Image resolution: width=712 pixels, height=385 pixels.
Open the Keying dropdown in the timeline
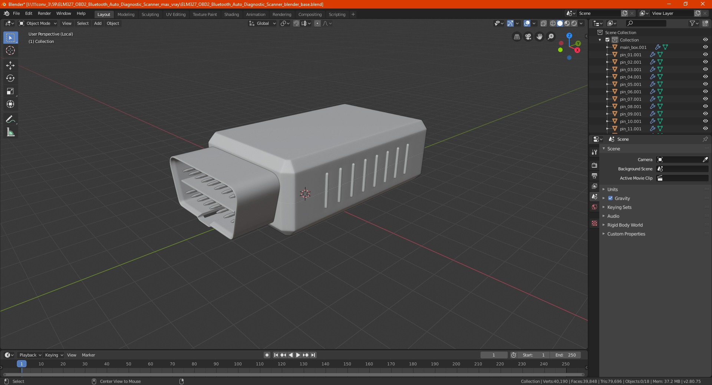pos(54,355)
